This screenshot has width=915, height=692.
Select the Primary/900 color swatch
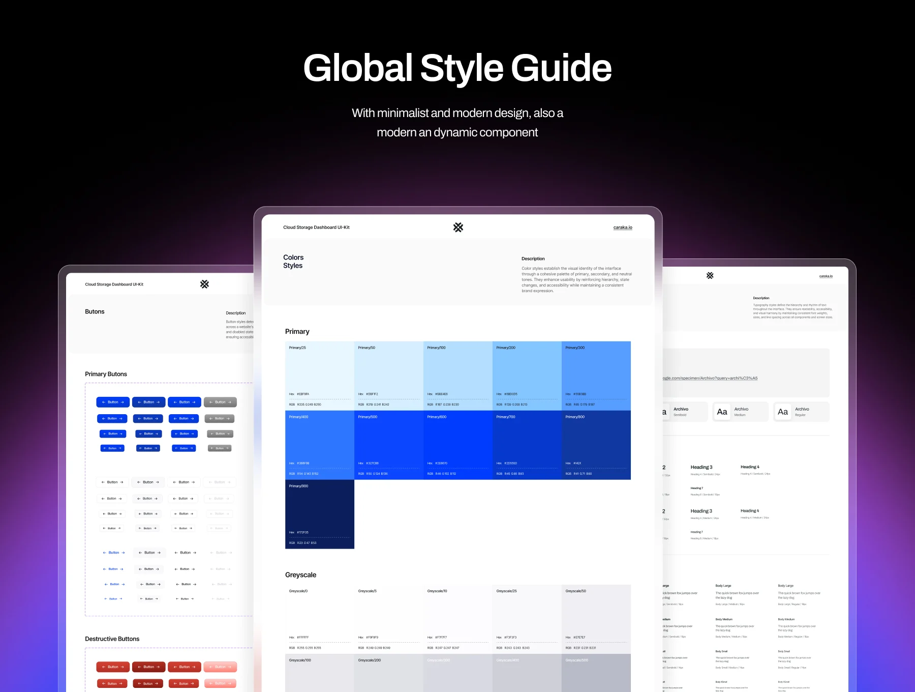coord(319,514)
